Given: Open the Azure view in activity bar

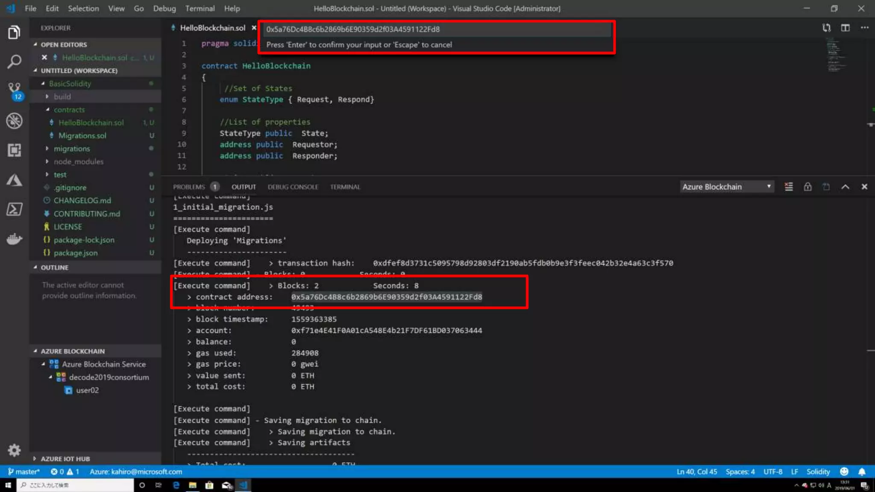Looking at the screenshot, I should tap(14, 180).
